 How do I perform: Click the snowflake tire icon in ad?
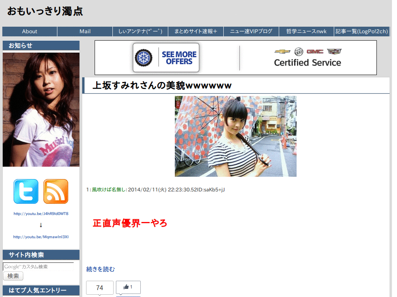[x=143, y=58]
